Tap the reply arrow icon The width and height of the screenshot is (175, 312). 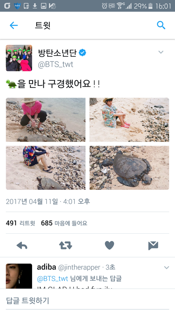coord(22,245)
